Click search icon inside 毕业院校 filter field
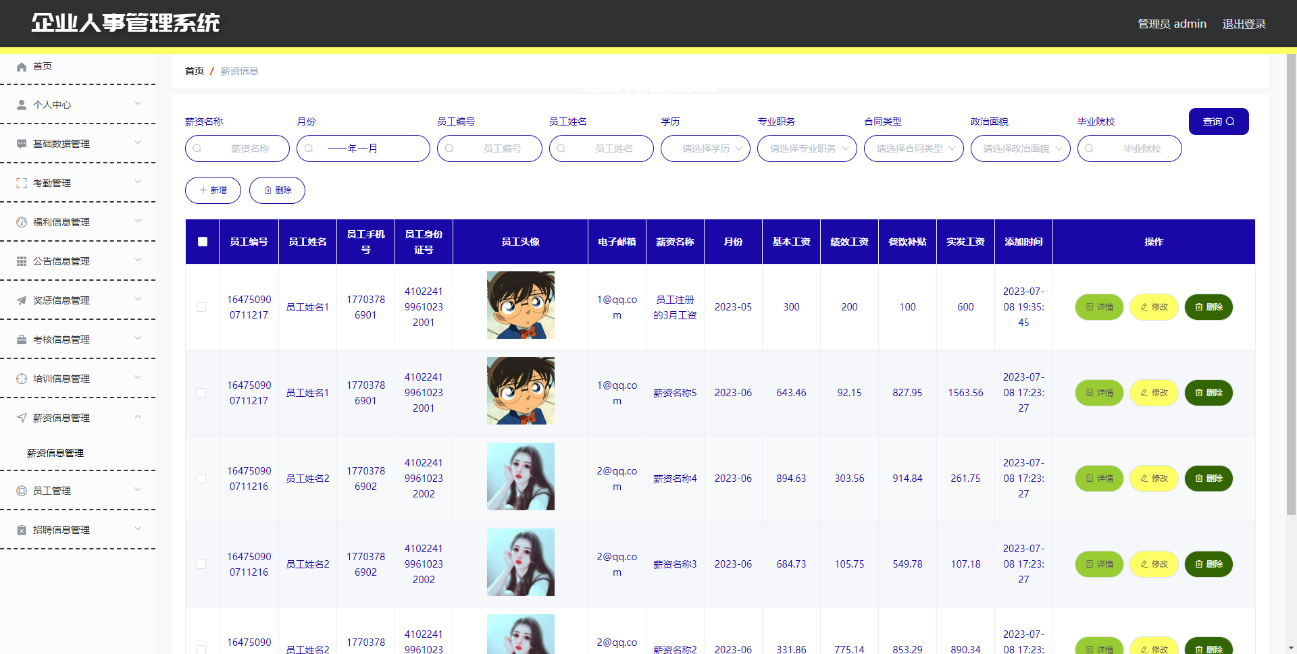The height and width of the screenshot is (654, 1297). (x=1089, y=148)
